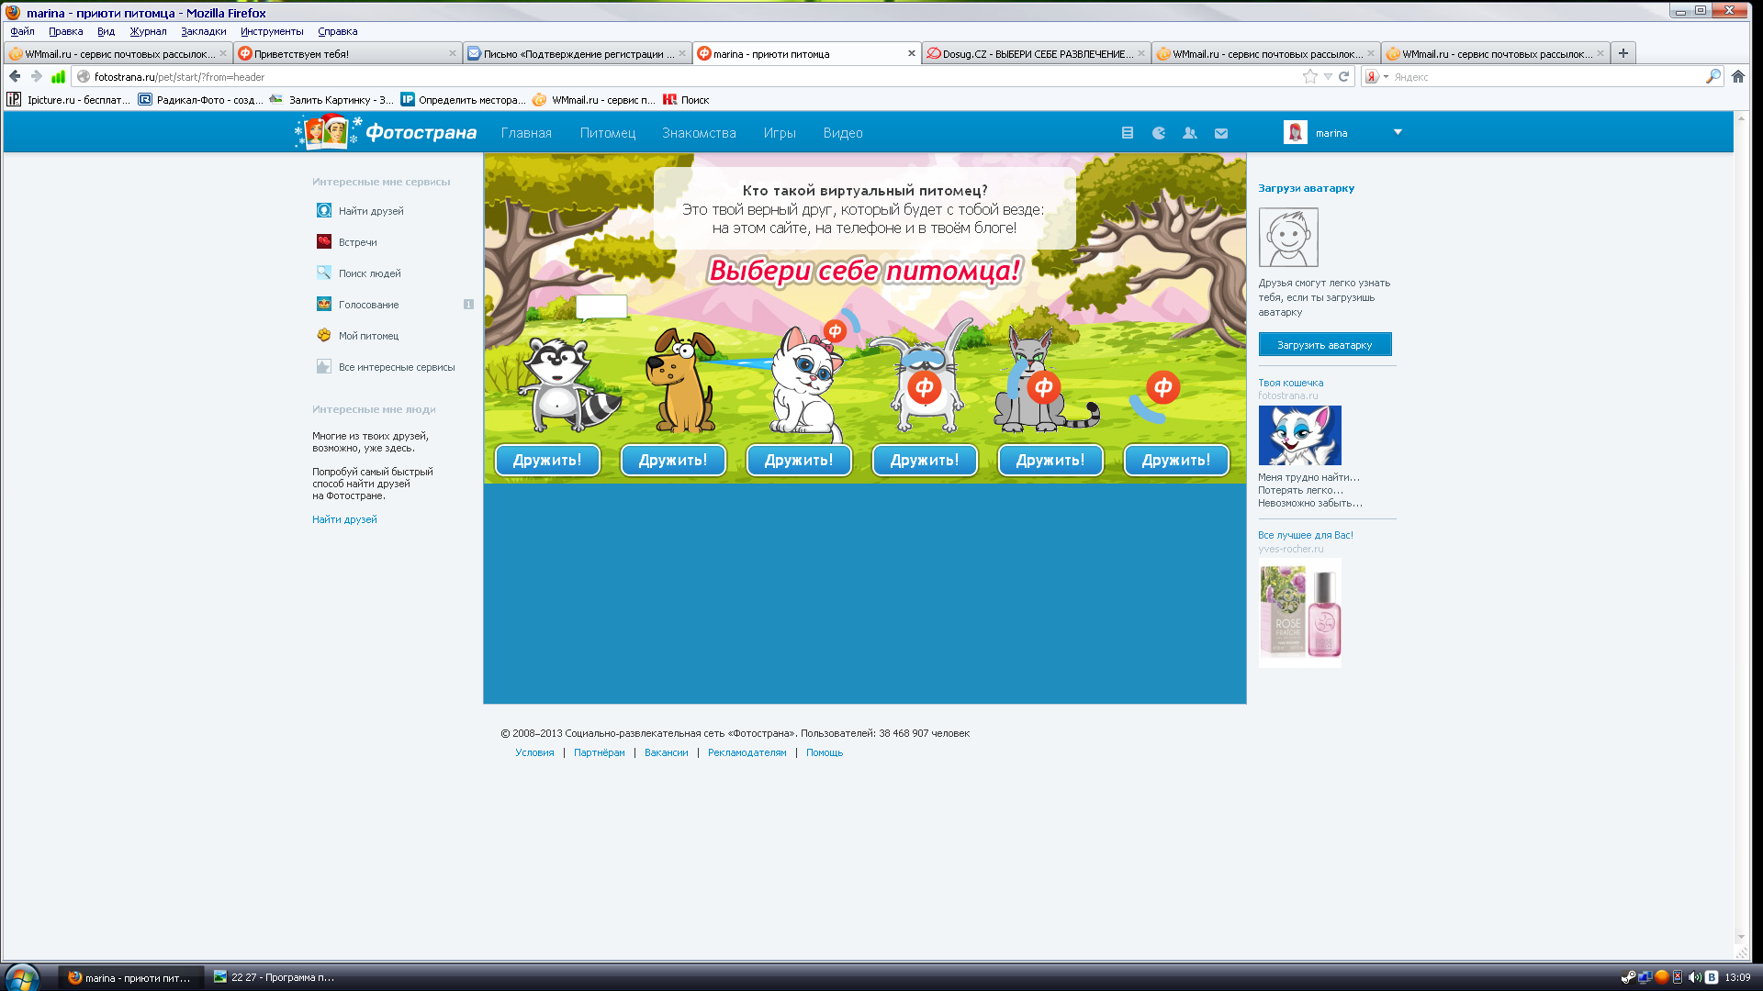Open the news feed icon in header

point(1128,133)
